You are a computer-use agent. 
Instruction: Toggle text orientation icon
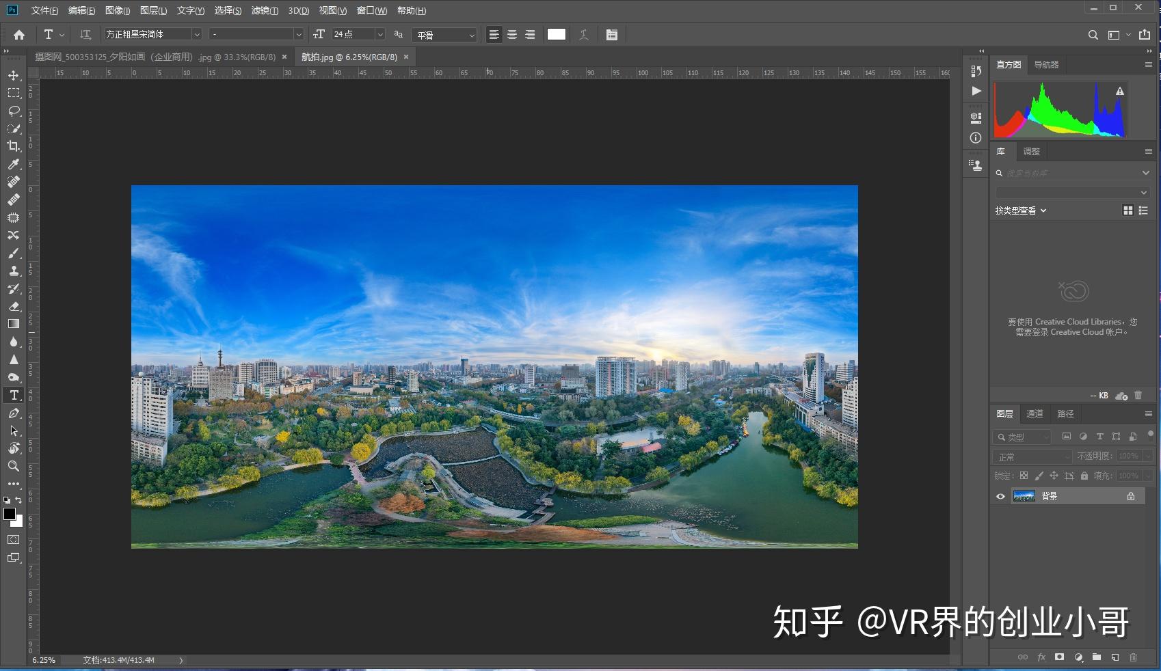[x=85, y=34]
